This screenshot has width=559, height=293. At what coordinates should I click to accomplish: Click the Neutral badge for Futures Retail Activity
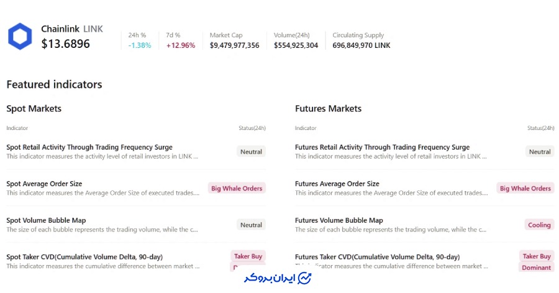(x=540, y=152)
